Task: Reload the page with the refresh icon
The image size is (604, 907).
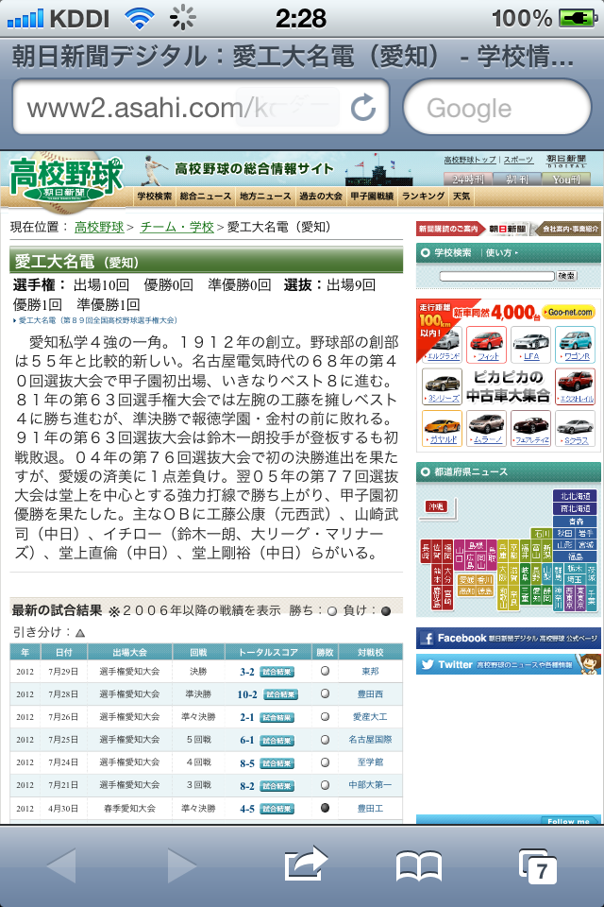Action: (363, 108)
